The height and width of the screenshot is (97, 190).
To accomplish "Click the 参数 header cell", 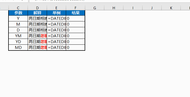I will point(18,13).
